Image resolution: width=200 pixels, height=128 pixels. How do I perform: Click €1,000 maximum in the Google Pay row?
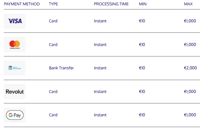tap(190, 115)
